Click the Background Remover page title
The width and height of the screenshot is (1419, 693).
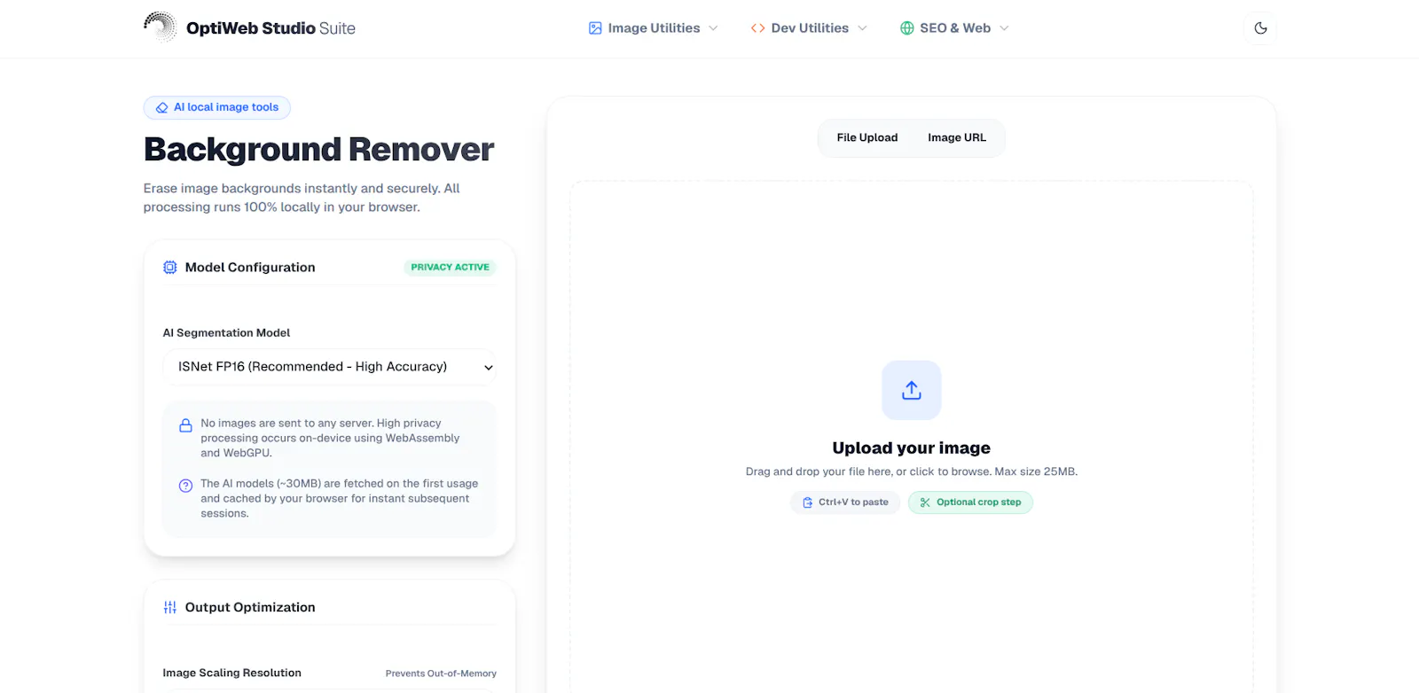coord(318,150)
